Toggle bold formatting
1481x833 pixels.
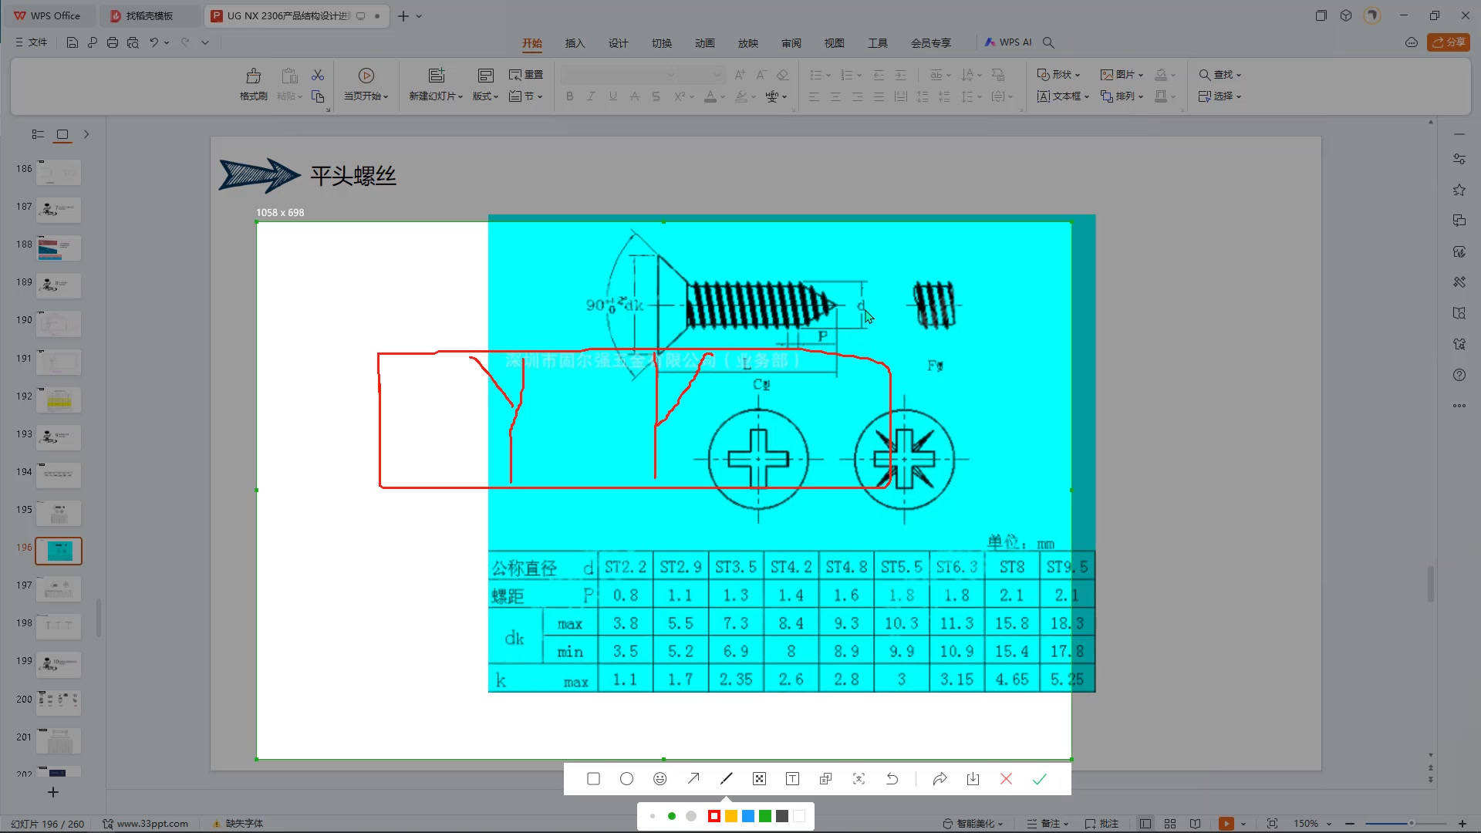pyautogui.click(x=569, y=96)
